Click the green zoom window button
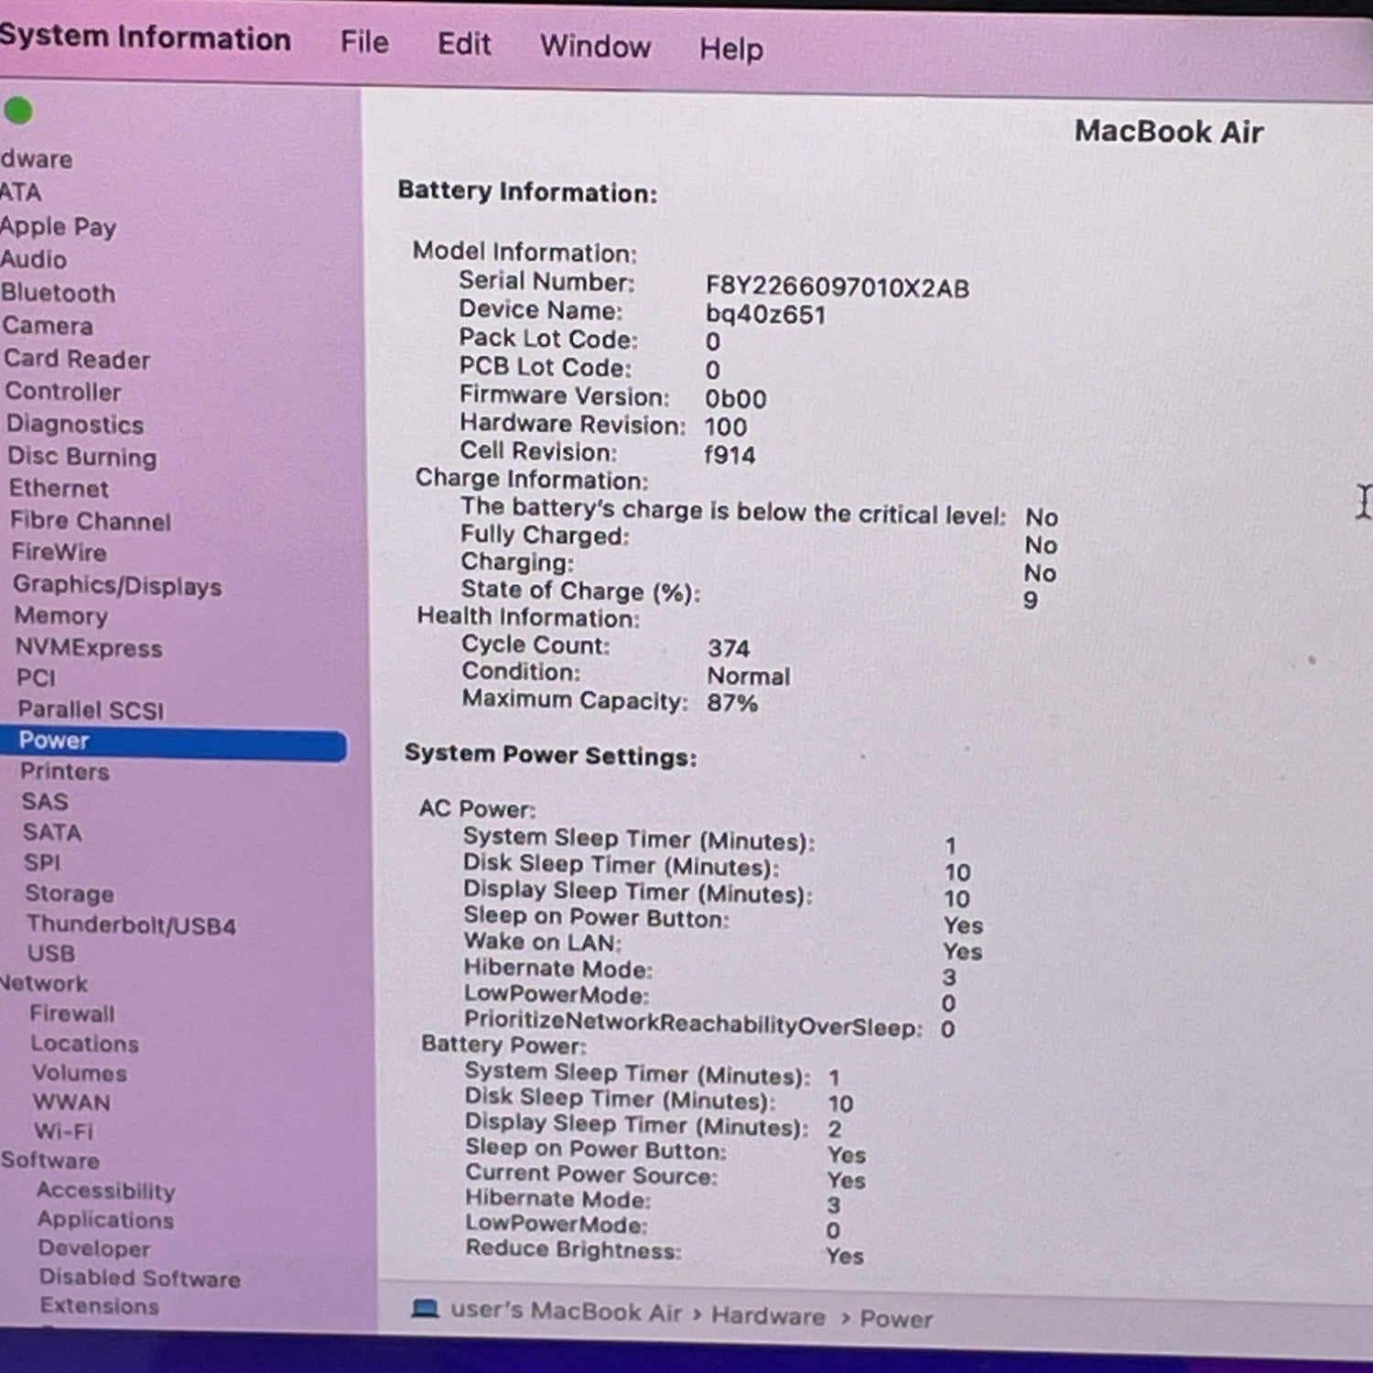The height and width of the screenshot is (1373, 1373). coord(18,111)
